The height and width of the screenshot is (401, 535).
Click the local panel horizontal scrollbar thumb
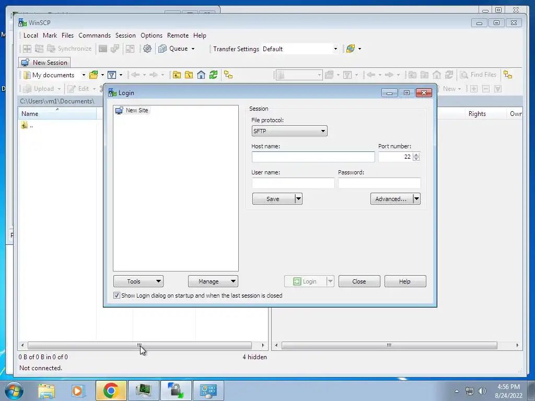[x=139, y=345]
